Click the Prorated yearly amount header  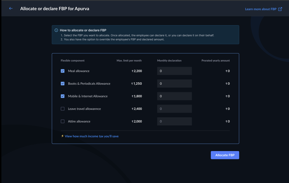point(216,61)
